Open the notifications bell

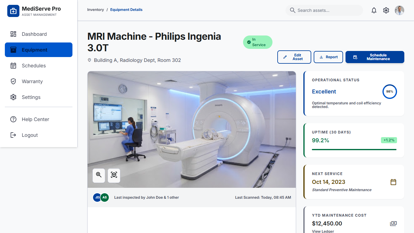coord(374,10)
